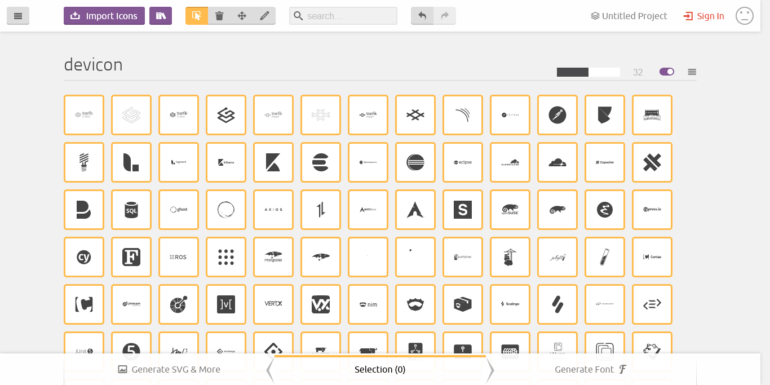770x385 pixels.
Task: Select the Nim crown logo icon
Action: pos(415,304)
